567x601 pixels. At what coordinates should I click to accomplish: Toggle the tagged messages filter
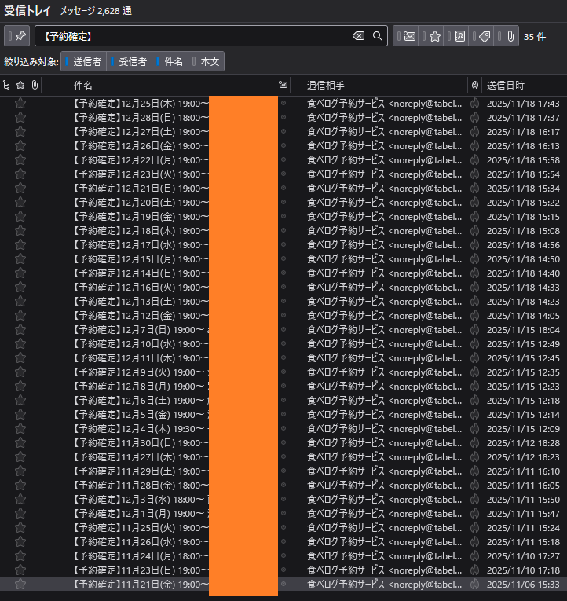coord(481,36)
